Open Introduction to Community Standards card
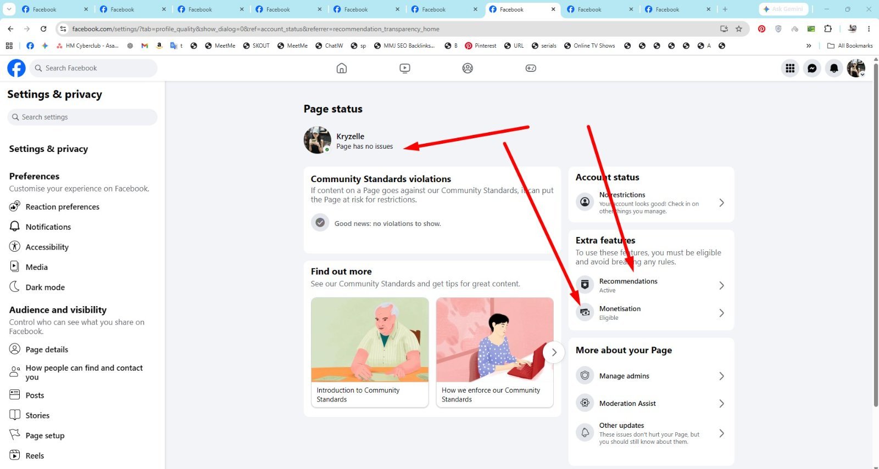The width and height of the screenshot is (879, 469). pos(370,352)
